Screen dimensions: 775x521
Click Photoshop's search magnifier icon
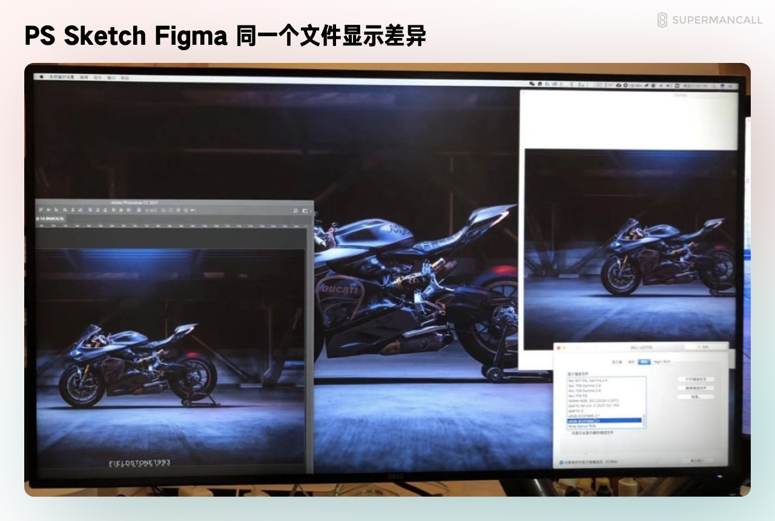pyautogui.click(x=295, y=211)
